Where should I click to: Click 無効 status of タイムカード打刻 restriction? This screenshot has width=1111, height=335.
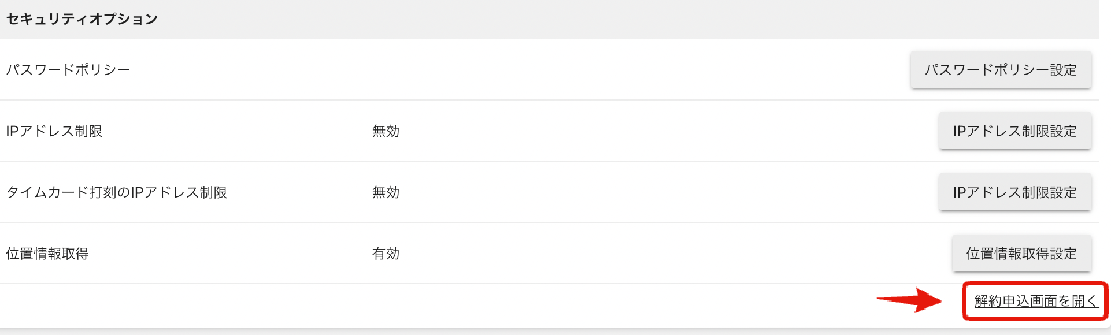point(386,192)
